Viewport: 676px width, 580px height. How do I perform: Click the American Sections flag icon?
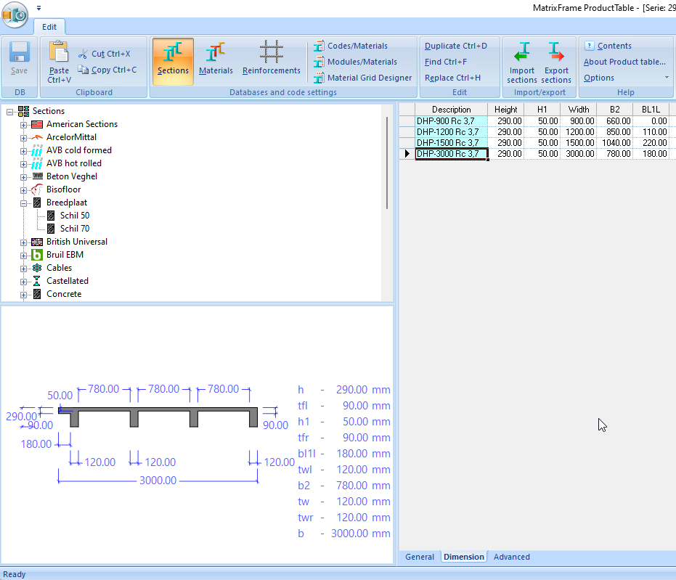37,125
